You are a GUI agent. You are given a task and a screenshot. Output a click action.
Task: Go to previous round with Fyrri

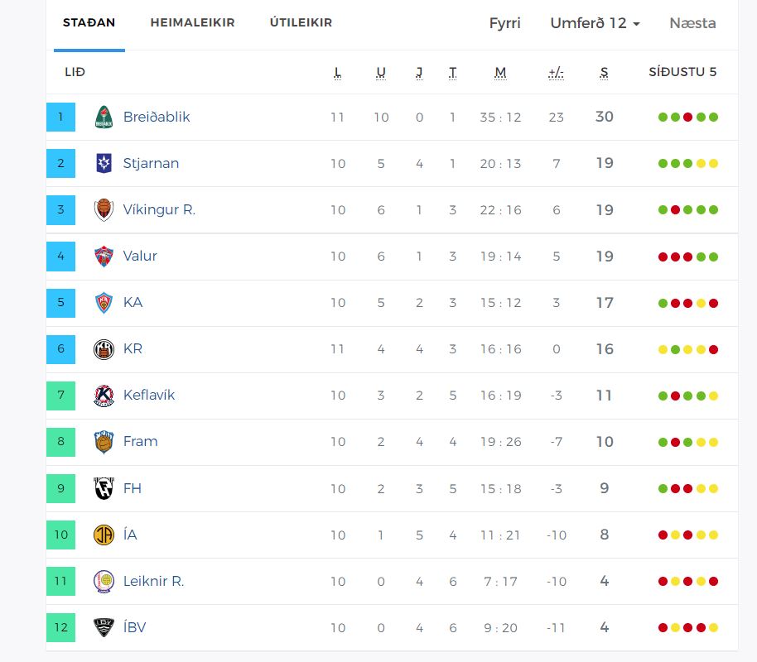(x=505, y=23)
